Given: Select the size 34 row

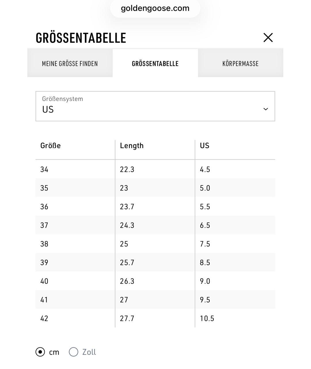Looking at the screenshot, I should tap(155, 169).
